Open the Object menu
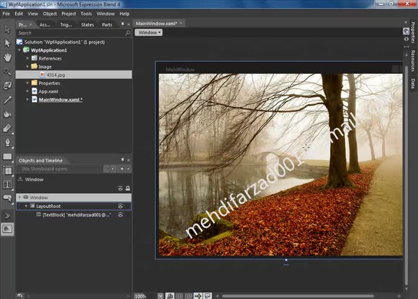418x299 pixels. point(50,14)
